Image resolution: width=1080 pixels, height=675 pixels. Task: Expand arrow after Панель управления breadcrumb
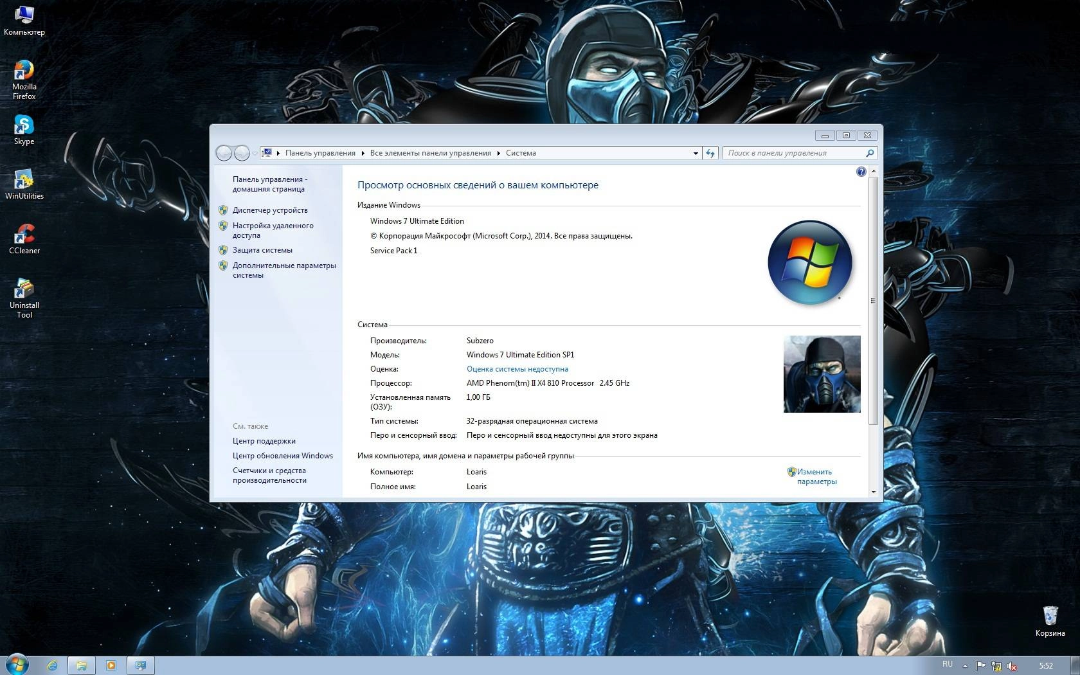coord(363,153)
